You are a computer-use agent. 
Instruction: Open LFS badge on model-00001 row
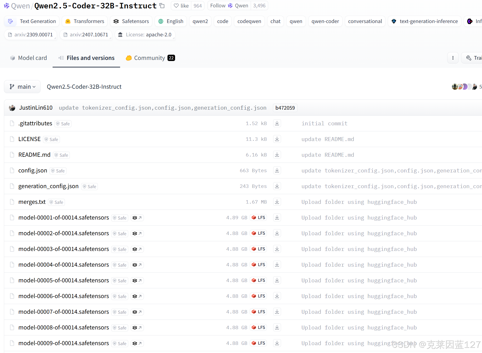[x=258, y=217]
